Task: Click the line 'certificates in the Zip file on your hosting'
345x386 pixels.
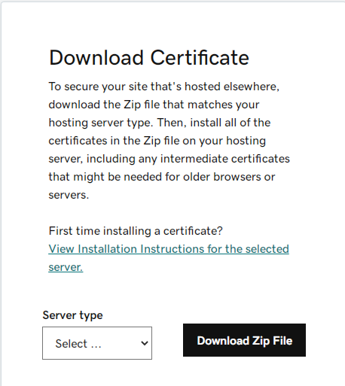Action: tap(157, 141)
